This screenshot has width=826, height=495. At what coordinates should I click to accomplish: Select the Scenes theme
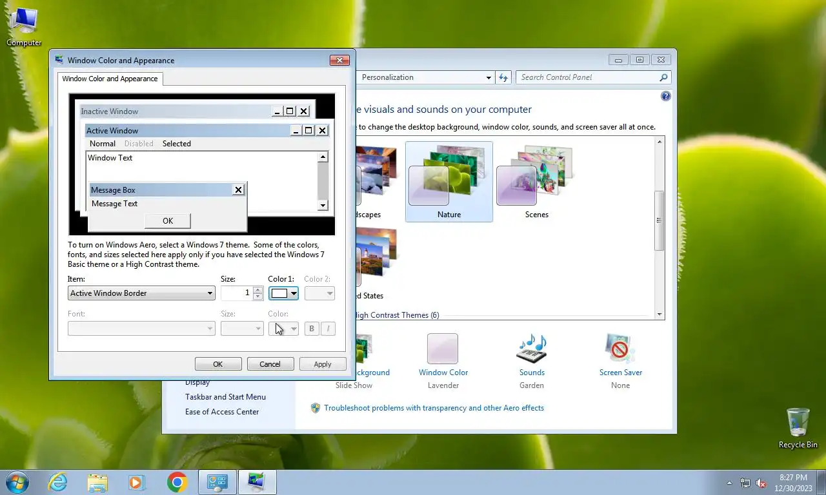(536, 182)
